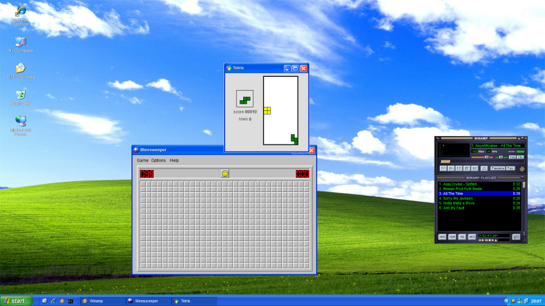The width and height of the screenshot is (545, 306).
Task: Select My Documents desktop icon
Action: [x=21, y=71]
